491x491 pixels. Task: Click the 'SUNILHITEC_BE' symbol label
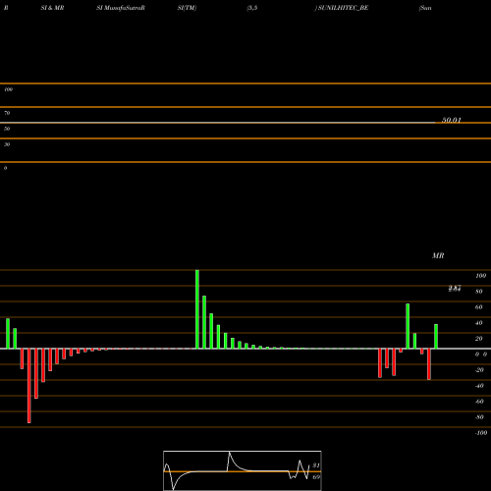pos(343,8)
